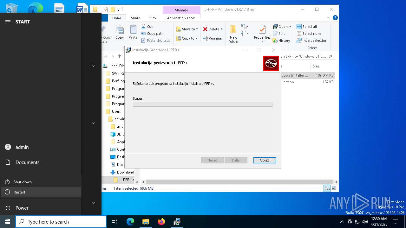Click the Paste button in ribbon

point(133,32)
